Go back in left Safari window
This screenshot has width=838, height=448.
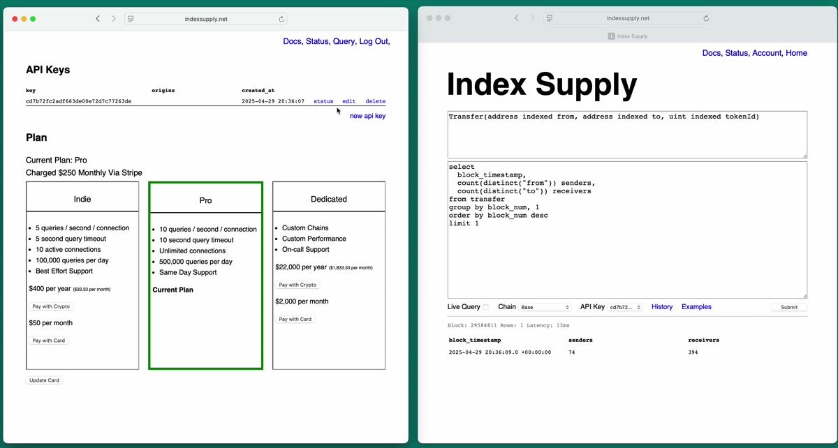[x=98, y=19]
